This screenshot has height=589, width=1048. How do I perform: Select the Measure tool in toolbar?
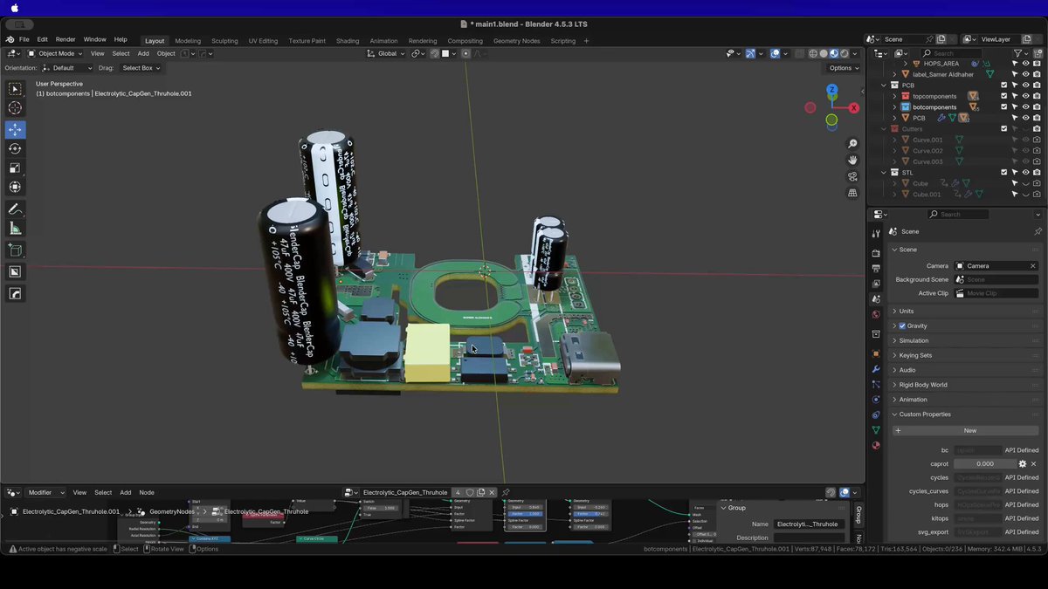coord(15,229)
